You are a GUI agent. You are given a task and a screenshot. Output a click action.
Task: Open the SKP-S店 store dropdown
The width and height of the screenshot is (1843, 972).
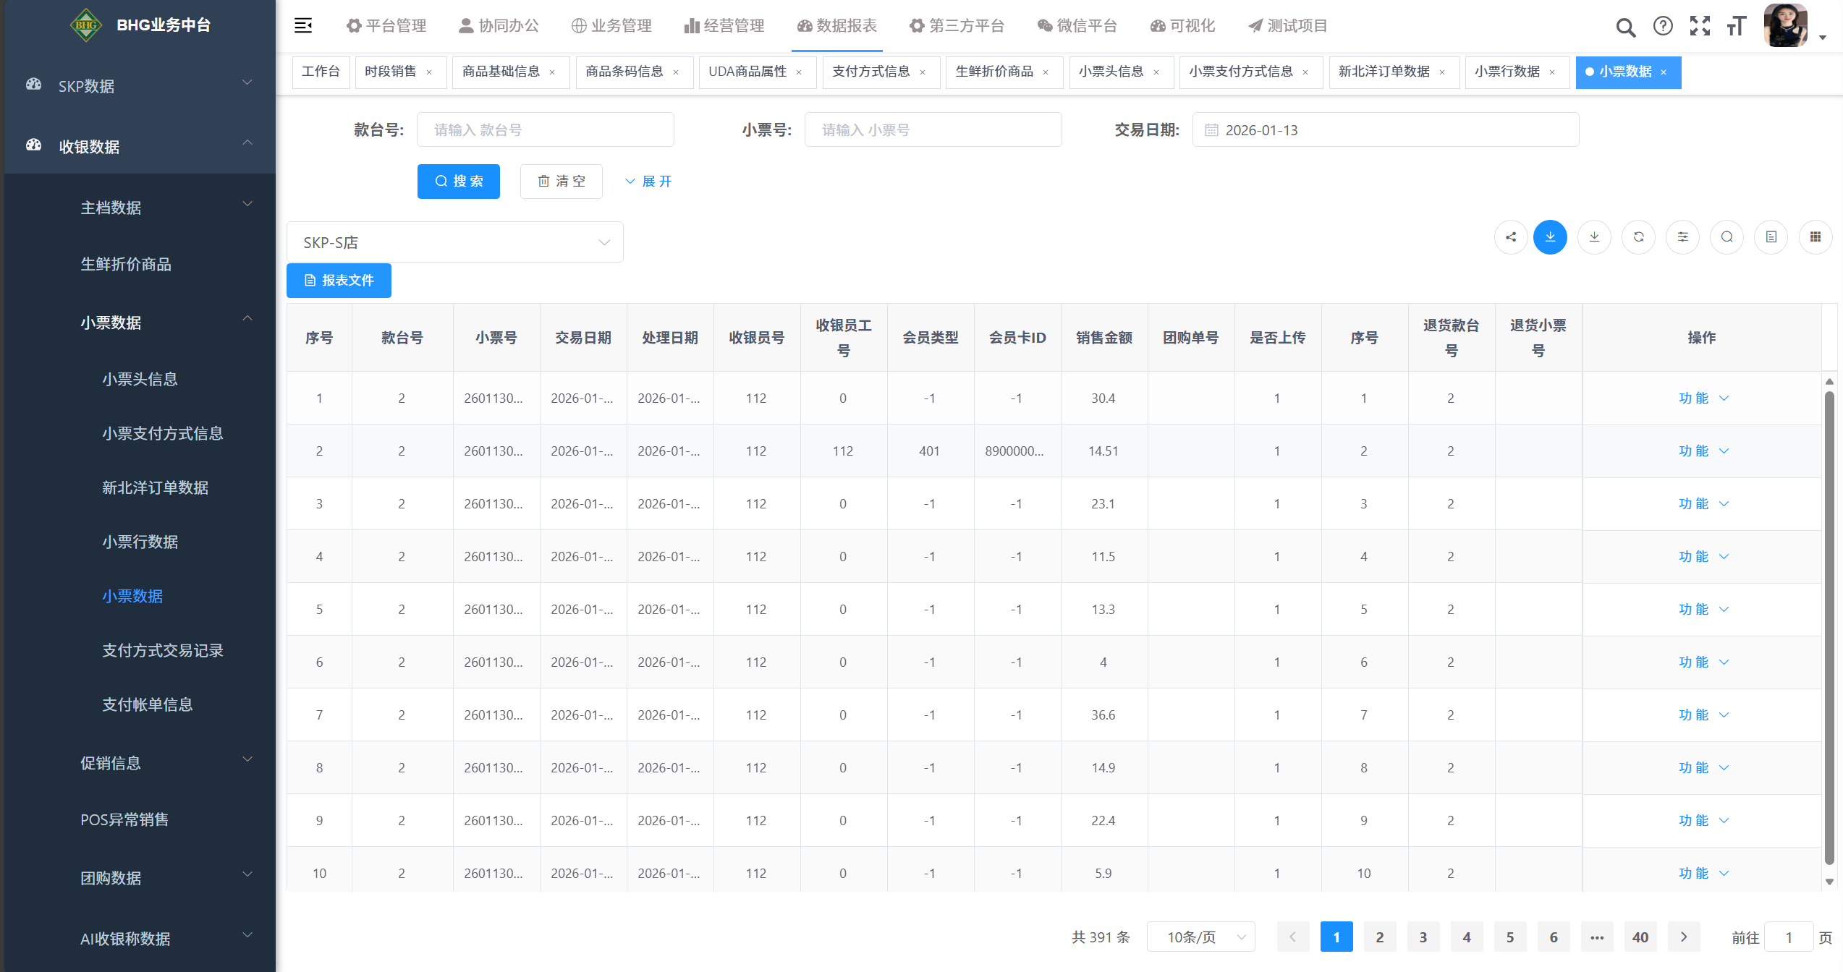[454, 242]
